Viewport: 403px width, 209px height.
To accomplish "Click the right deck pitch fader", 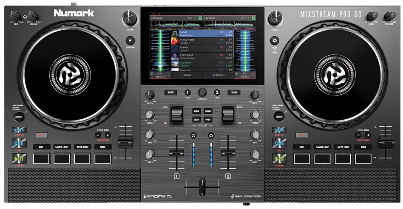I will coord(387,142).
